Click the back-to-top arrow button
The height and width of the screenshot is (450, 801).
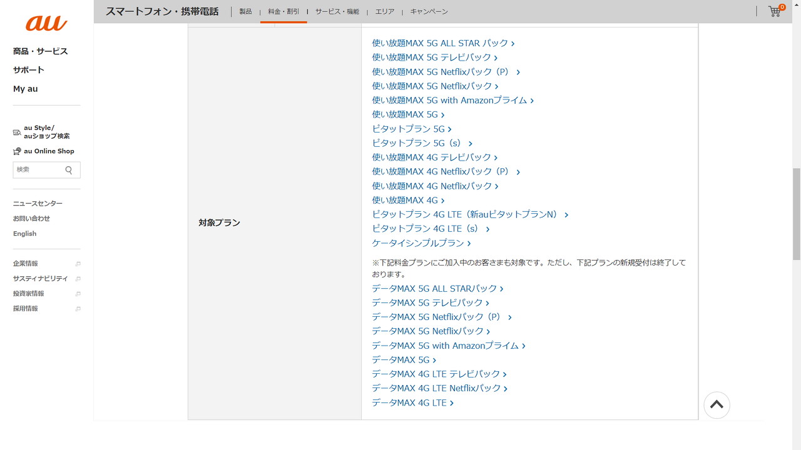coord(717,404)
